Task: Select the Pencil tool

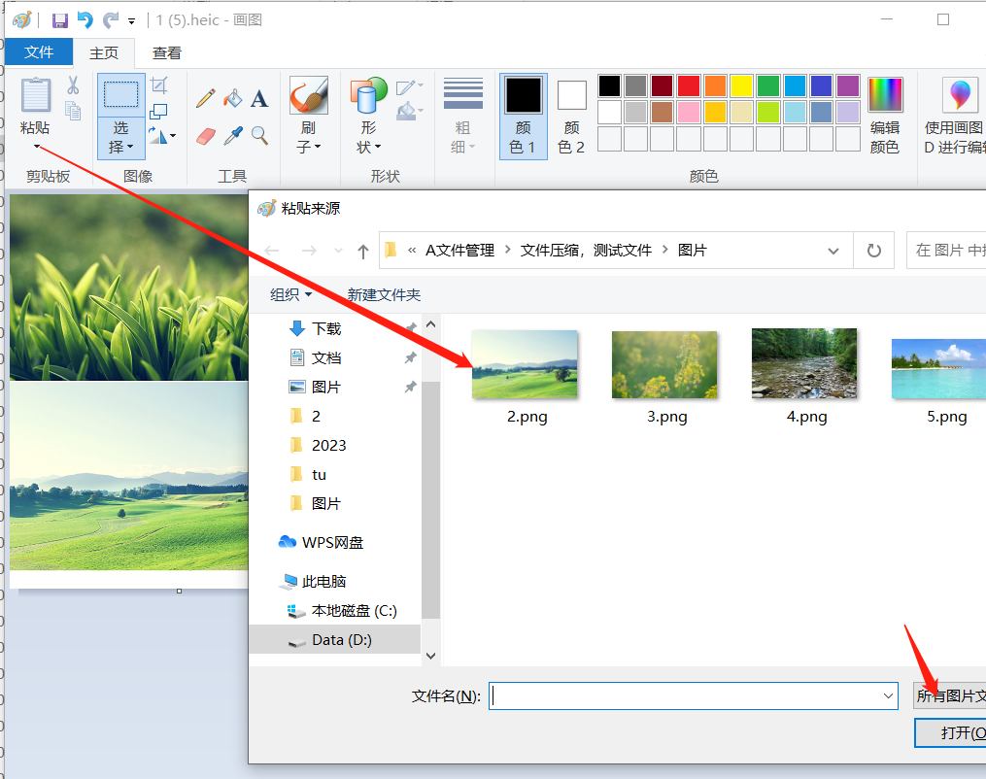Action: coord(205,98)
